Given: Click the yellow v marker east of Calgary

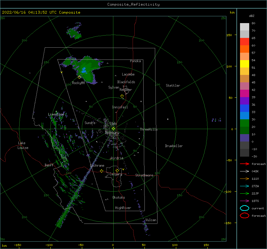Looking at the screenshot, I should [123, 169].
